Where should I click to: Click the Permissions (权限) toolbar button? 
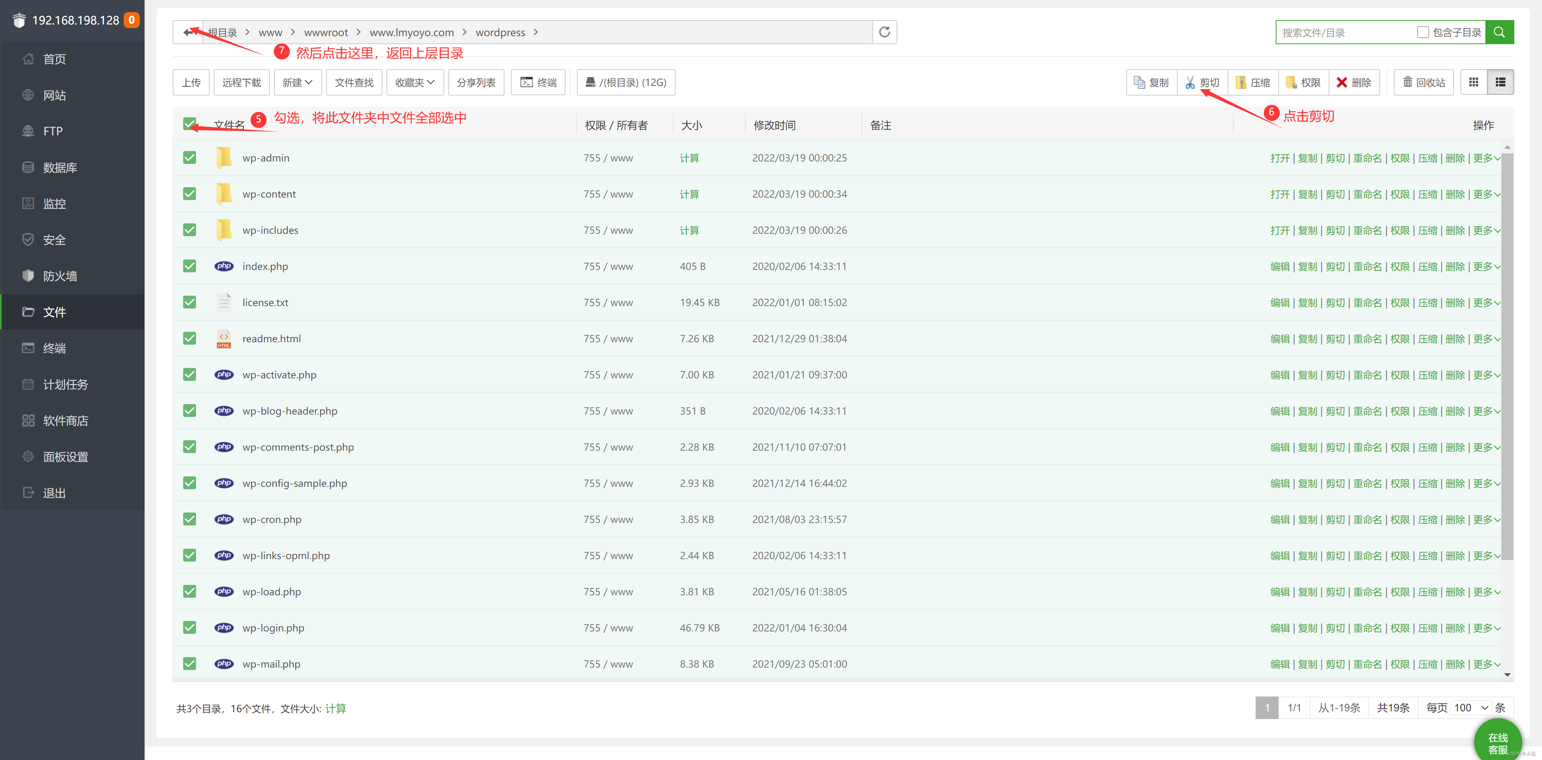[x=1303, y=83]
